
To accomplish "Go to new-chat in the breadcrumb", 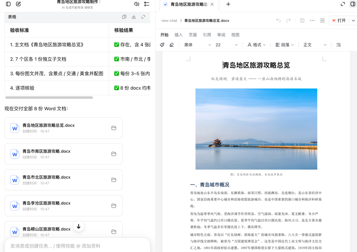I will pyautogui.click(x=169, y=20).
